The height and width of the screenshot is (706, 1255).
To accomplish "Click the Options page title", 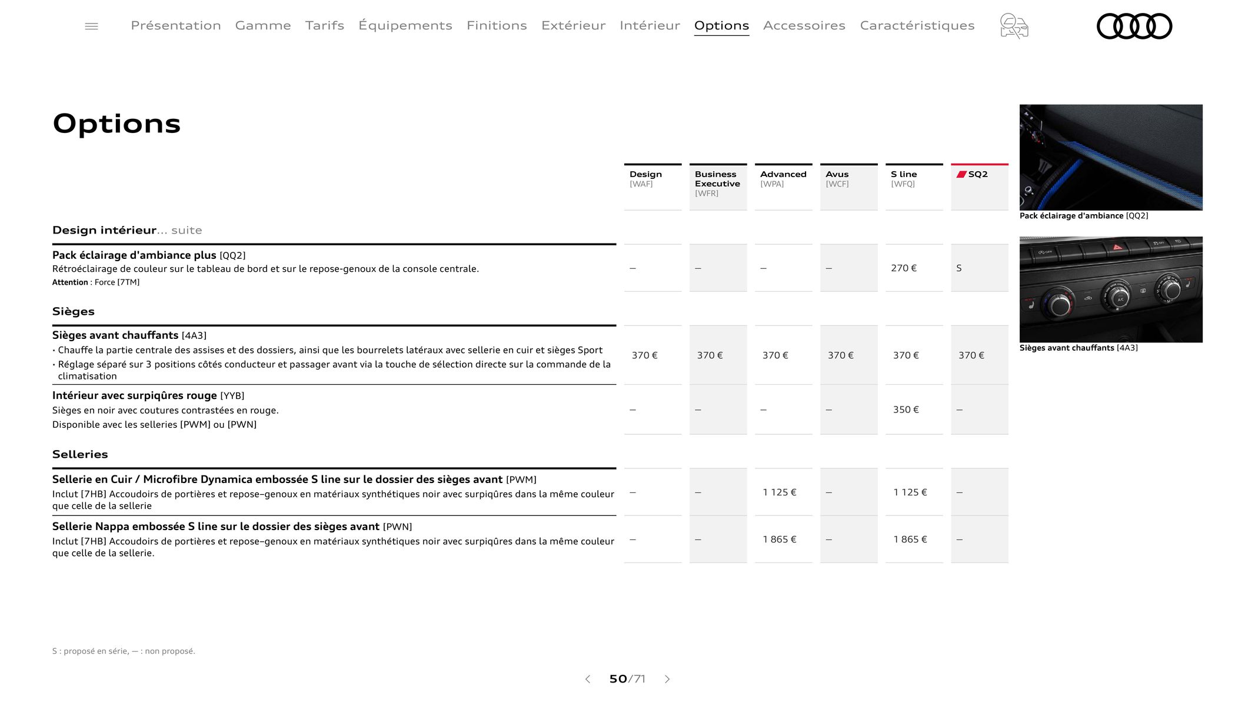I will coord(116,124).
